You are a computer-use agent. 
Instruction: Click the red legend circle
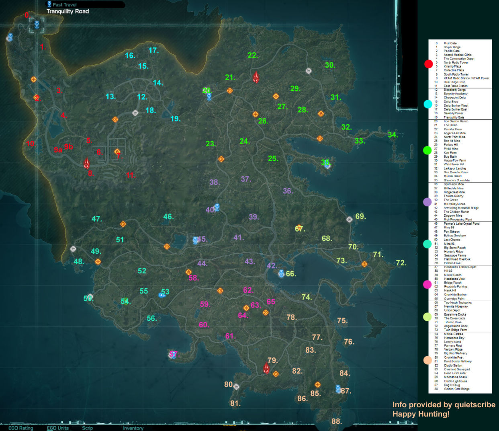point(429,64)
